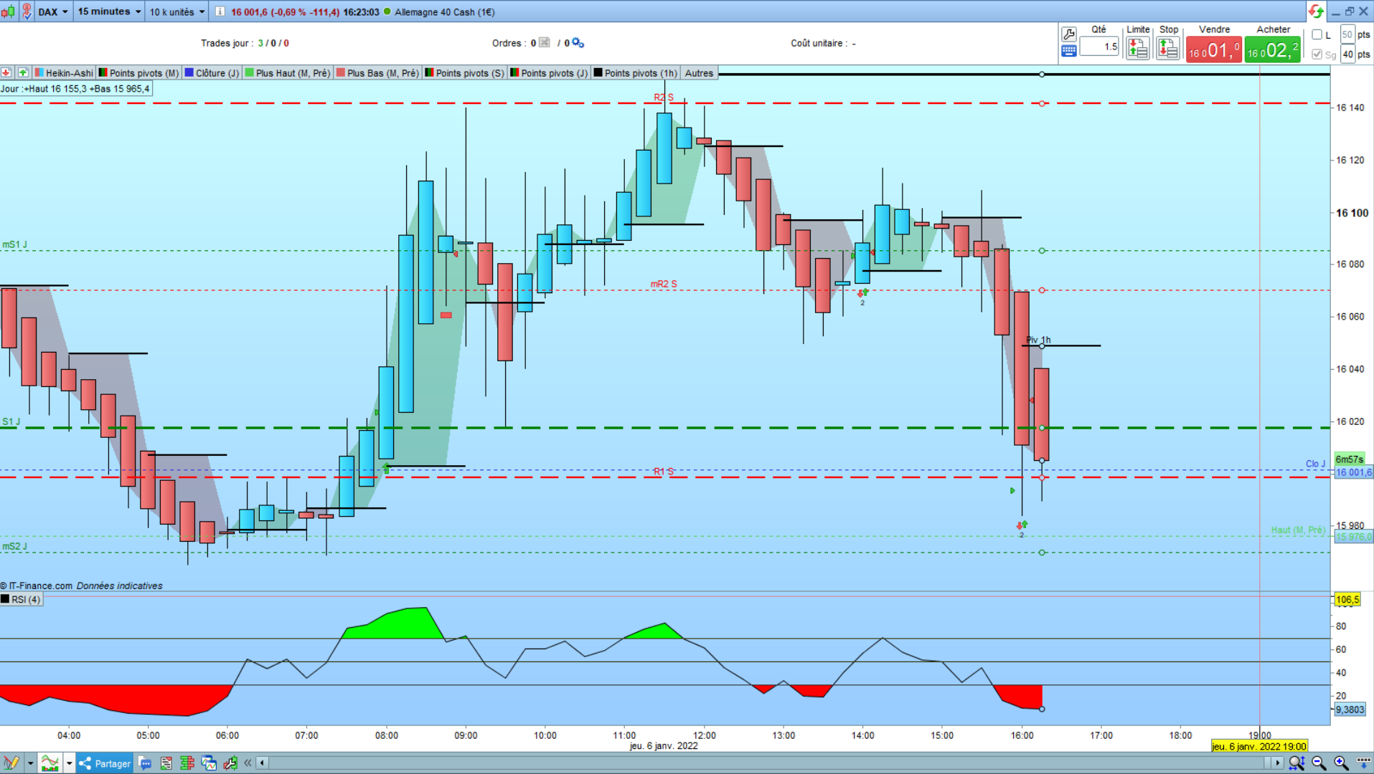This screenshot has width=1374, height=774.
Task: Open the DAX instrument dropdown
Action: click(x=53, y=11)
